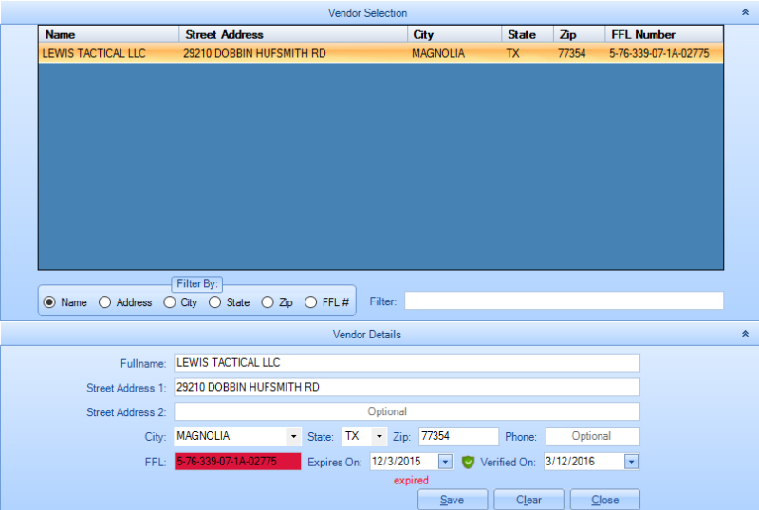
Task: Click into the Filter text field
Action: click(564, 301)
